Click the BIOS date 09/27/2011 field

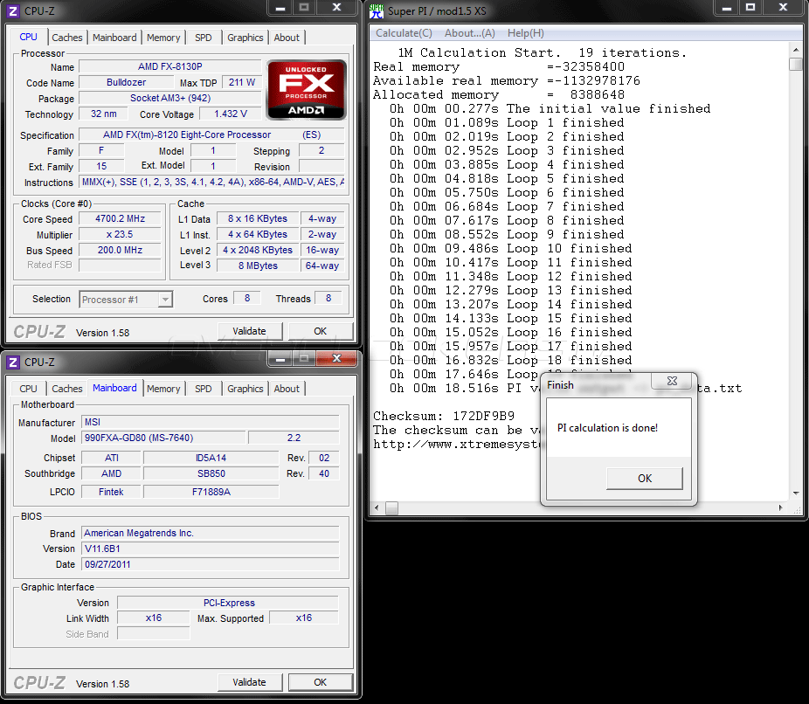[x=211, y=564]
